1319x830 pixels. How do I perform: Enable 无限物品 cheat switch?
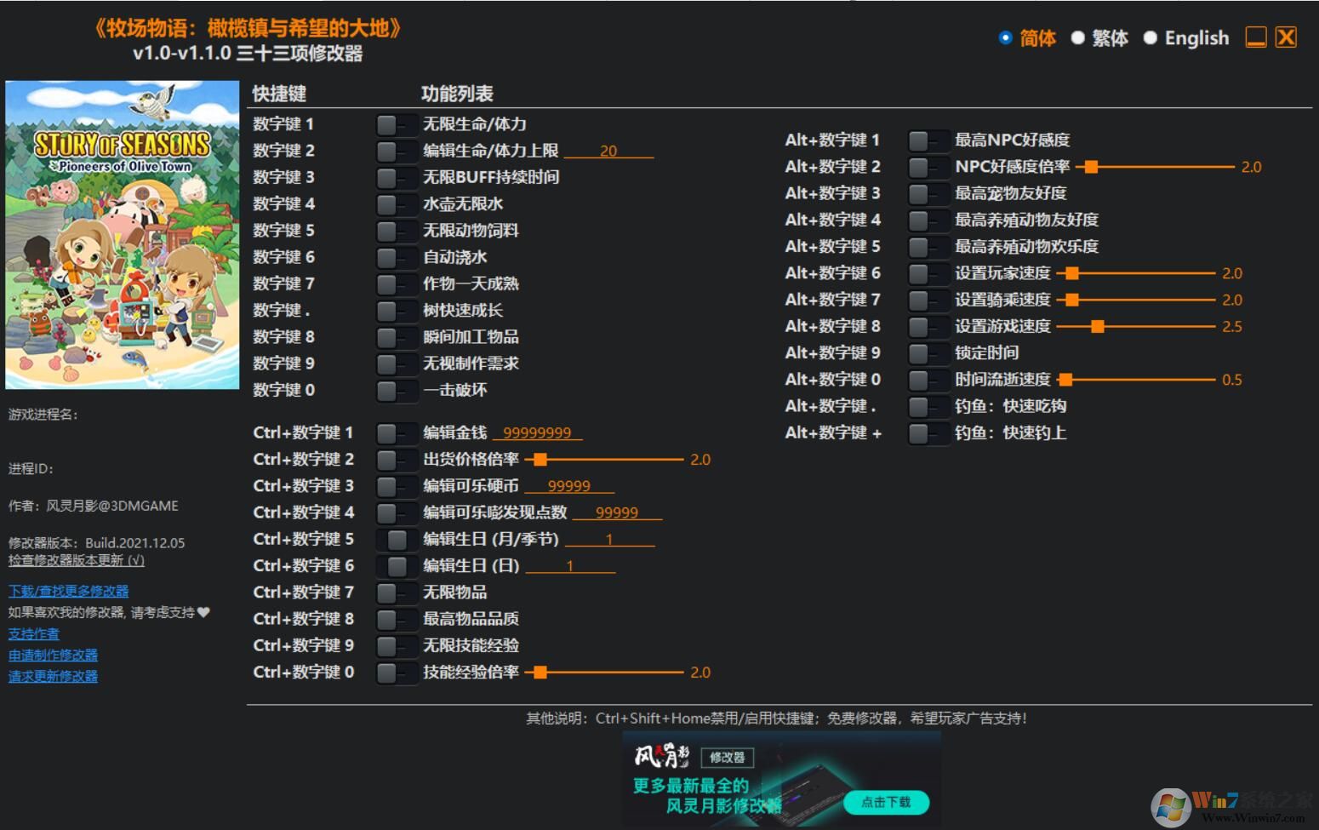(x=396, y=592)
